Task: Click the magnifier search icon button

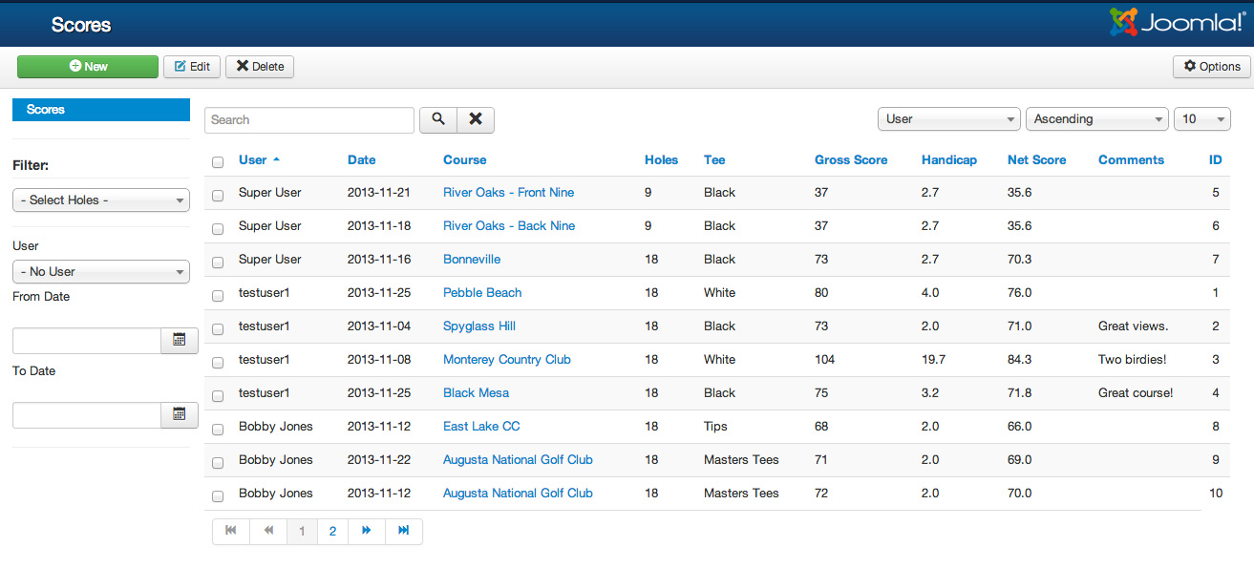Action: pos(438,119)
